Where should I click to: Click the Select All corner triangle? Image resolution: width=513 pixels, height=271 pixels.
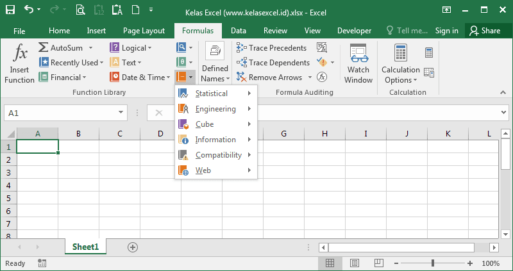coord(11,134)
